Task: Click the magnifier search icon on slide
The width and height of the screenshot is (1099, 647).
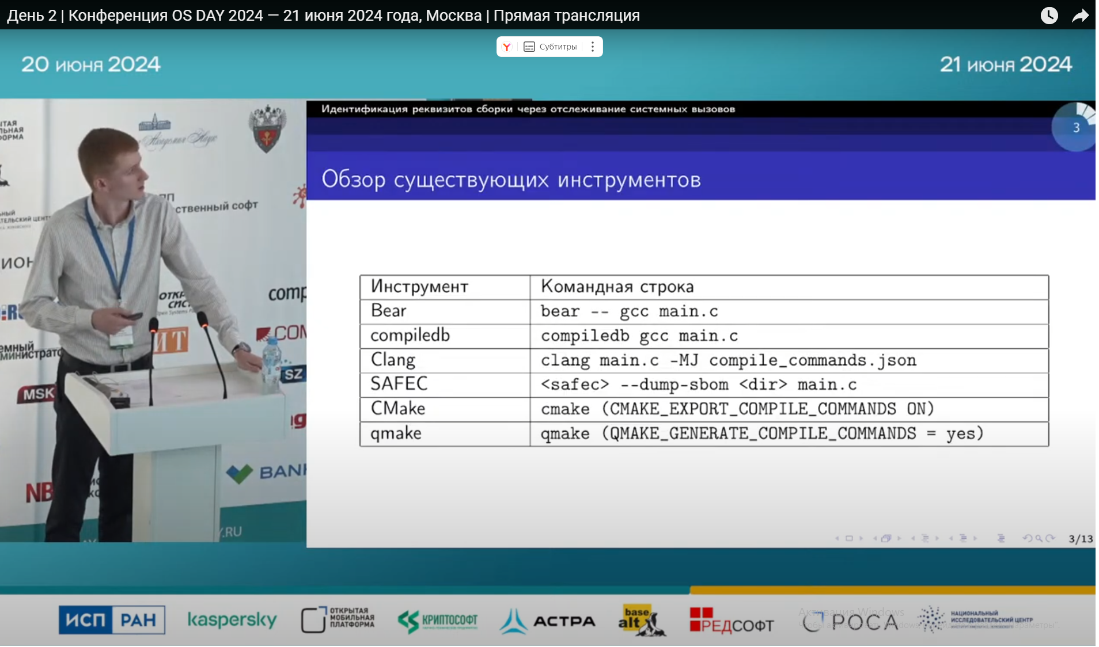Action: click(1039, 539)
